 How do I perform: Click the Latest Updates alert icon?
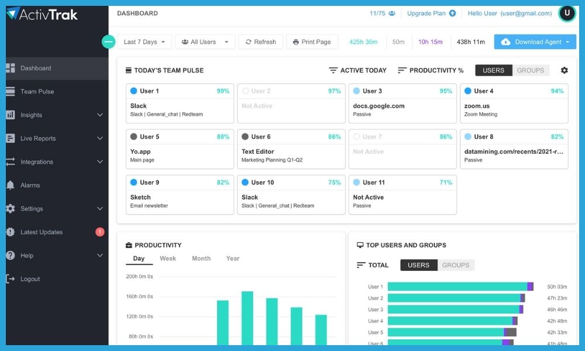pos(11,232)
